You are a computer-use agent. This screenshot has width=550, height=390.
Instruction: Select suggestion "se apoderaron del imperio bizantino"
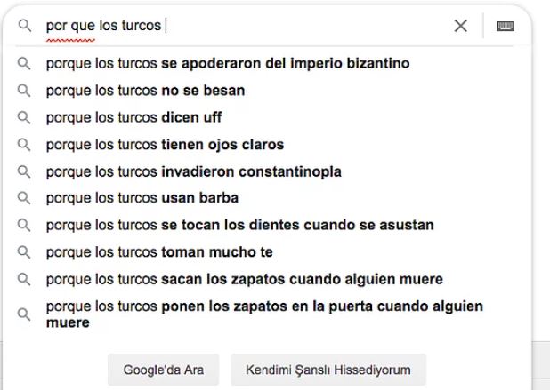click(x=227, y=64)
